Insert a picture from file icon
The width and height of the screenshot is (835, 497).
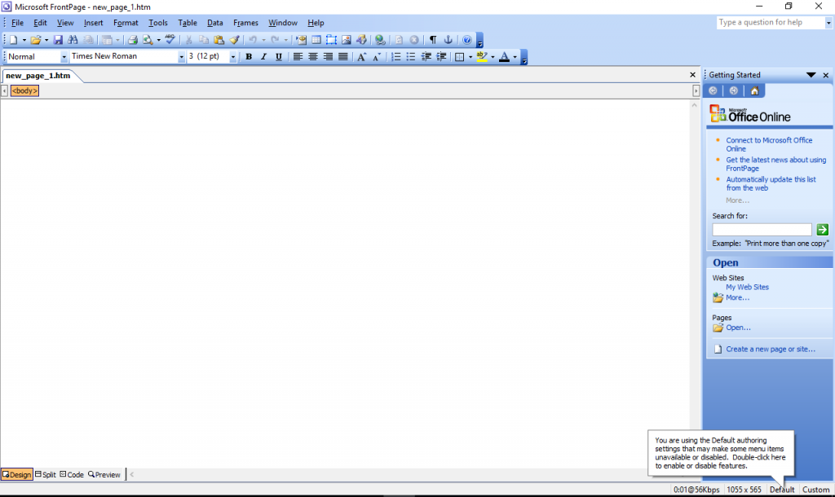(x=346, y=40)
